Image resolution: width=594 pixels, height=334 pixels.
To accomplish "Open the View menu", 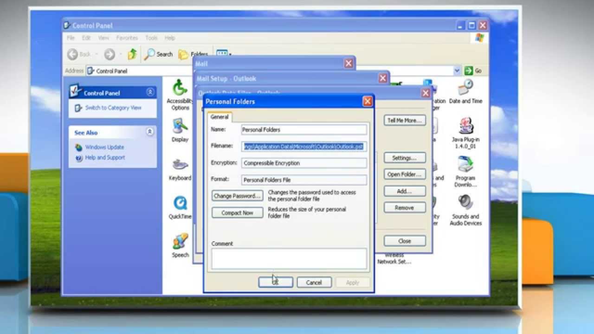I will click(103, 38).
